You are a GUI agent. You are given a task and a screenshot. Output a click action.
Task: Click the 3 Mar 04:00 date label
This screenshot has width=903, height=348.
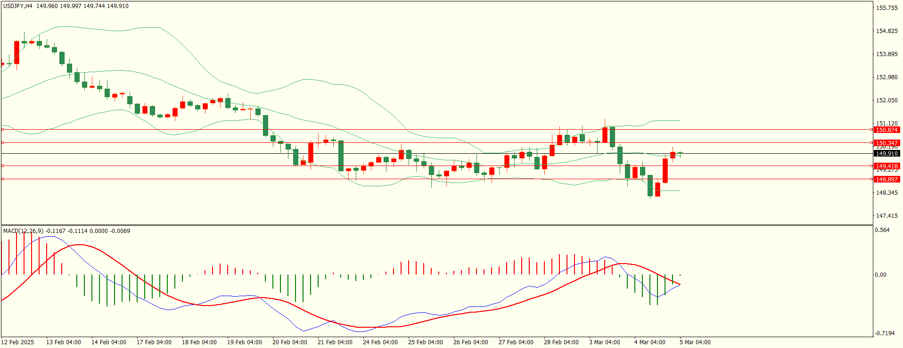[605, 342]
